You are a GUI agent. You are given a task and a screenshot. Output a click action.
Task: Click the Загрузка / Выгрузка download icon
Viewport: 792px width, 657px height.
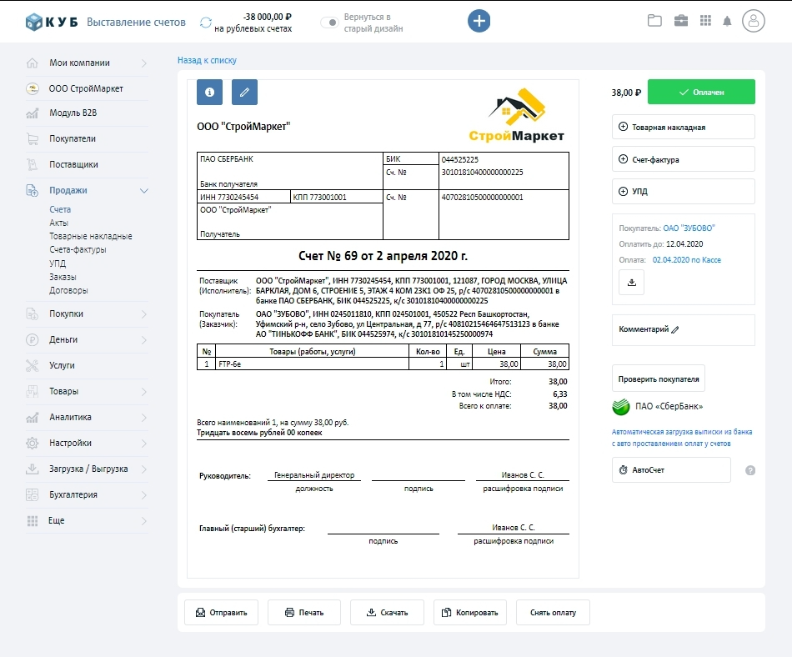(33, 469)
